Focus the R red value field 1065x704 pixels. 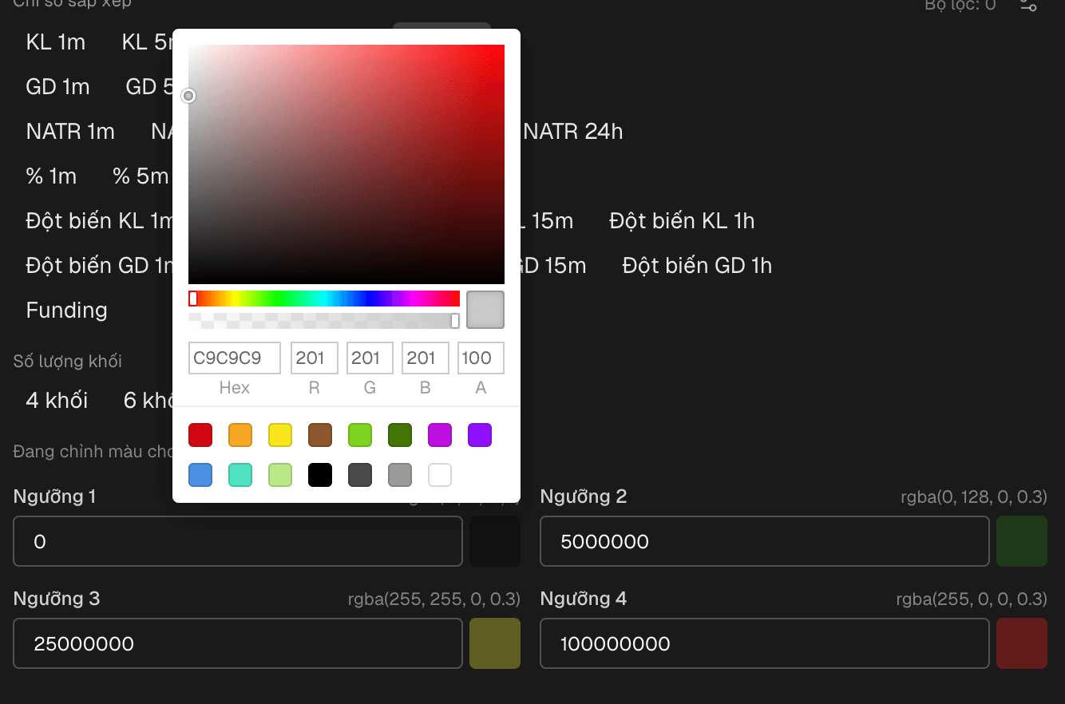[x=315, y=358]
